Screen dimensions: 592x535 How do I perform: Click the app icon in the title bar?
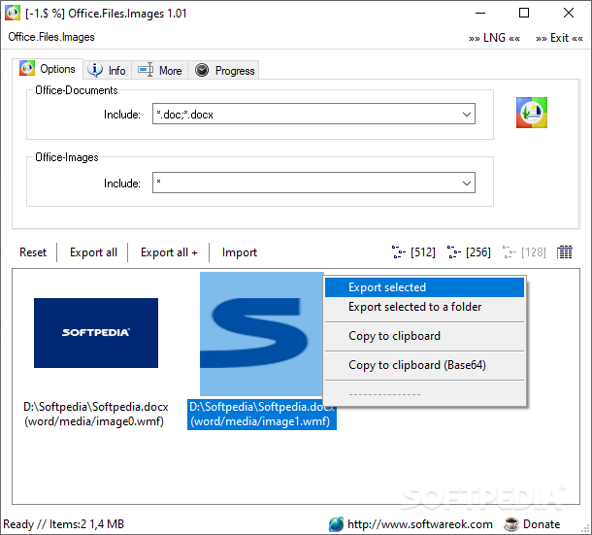point(12,13)
